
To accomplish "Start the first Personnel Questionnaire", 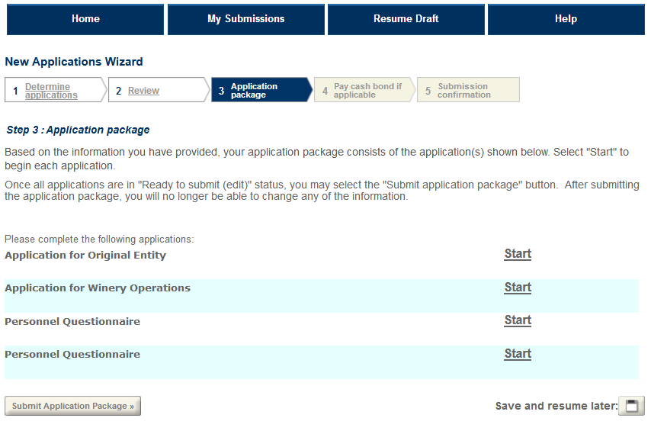I will (518, 320).
